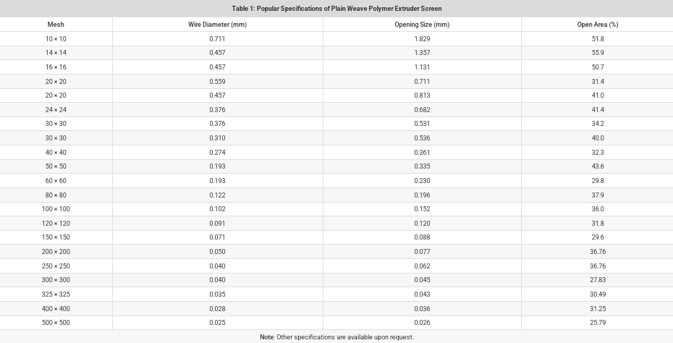673x343 pixels.
Task: Click the 'Open Area (%)' column header
Action: [597, 25]
